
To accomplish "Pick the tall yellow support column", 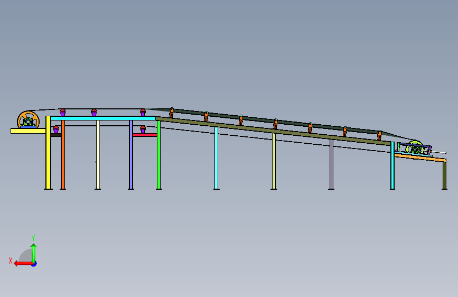I will click(x=48, y=153).
